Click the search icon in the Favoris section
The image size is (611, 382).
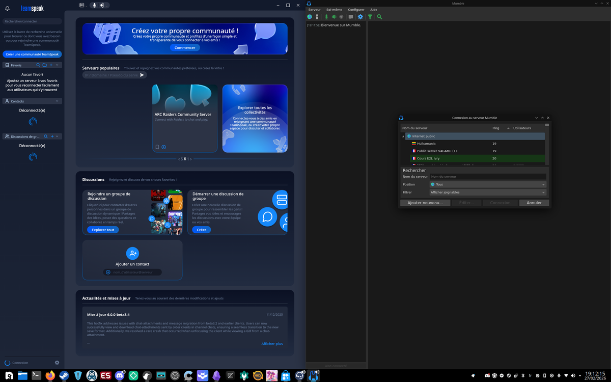tap(38, 65)
